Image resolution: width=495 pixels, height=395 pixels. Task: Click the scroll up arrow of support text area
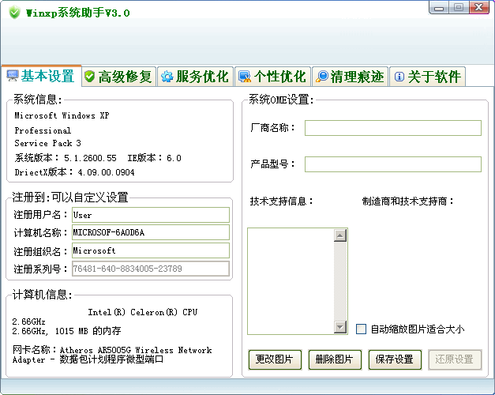point(340,235)
